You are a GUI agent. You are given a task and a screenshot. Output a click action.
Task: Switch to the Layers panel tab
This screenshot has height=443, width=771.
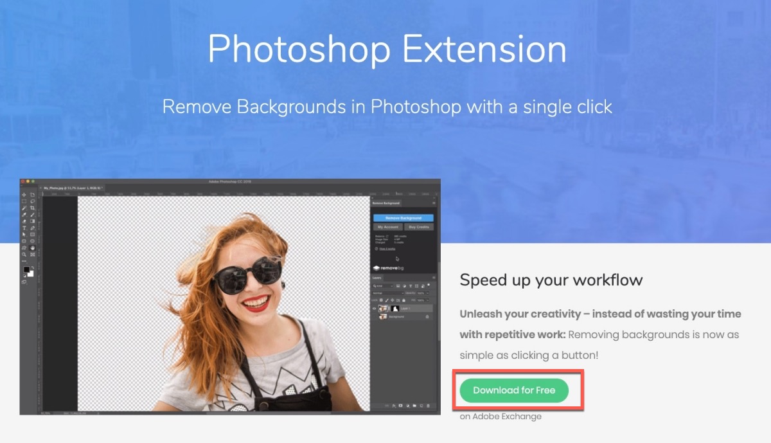(x=377, y=278)
